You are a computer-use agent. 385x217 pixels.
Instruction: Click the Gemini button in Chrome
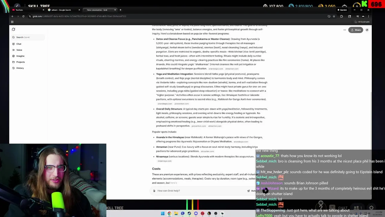[x=342, y=10]
